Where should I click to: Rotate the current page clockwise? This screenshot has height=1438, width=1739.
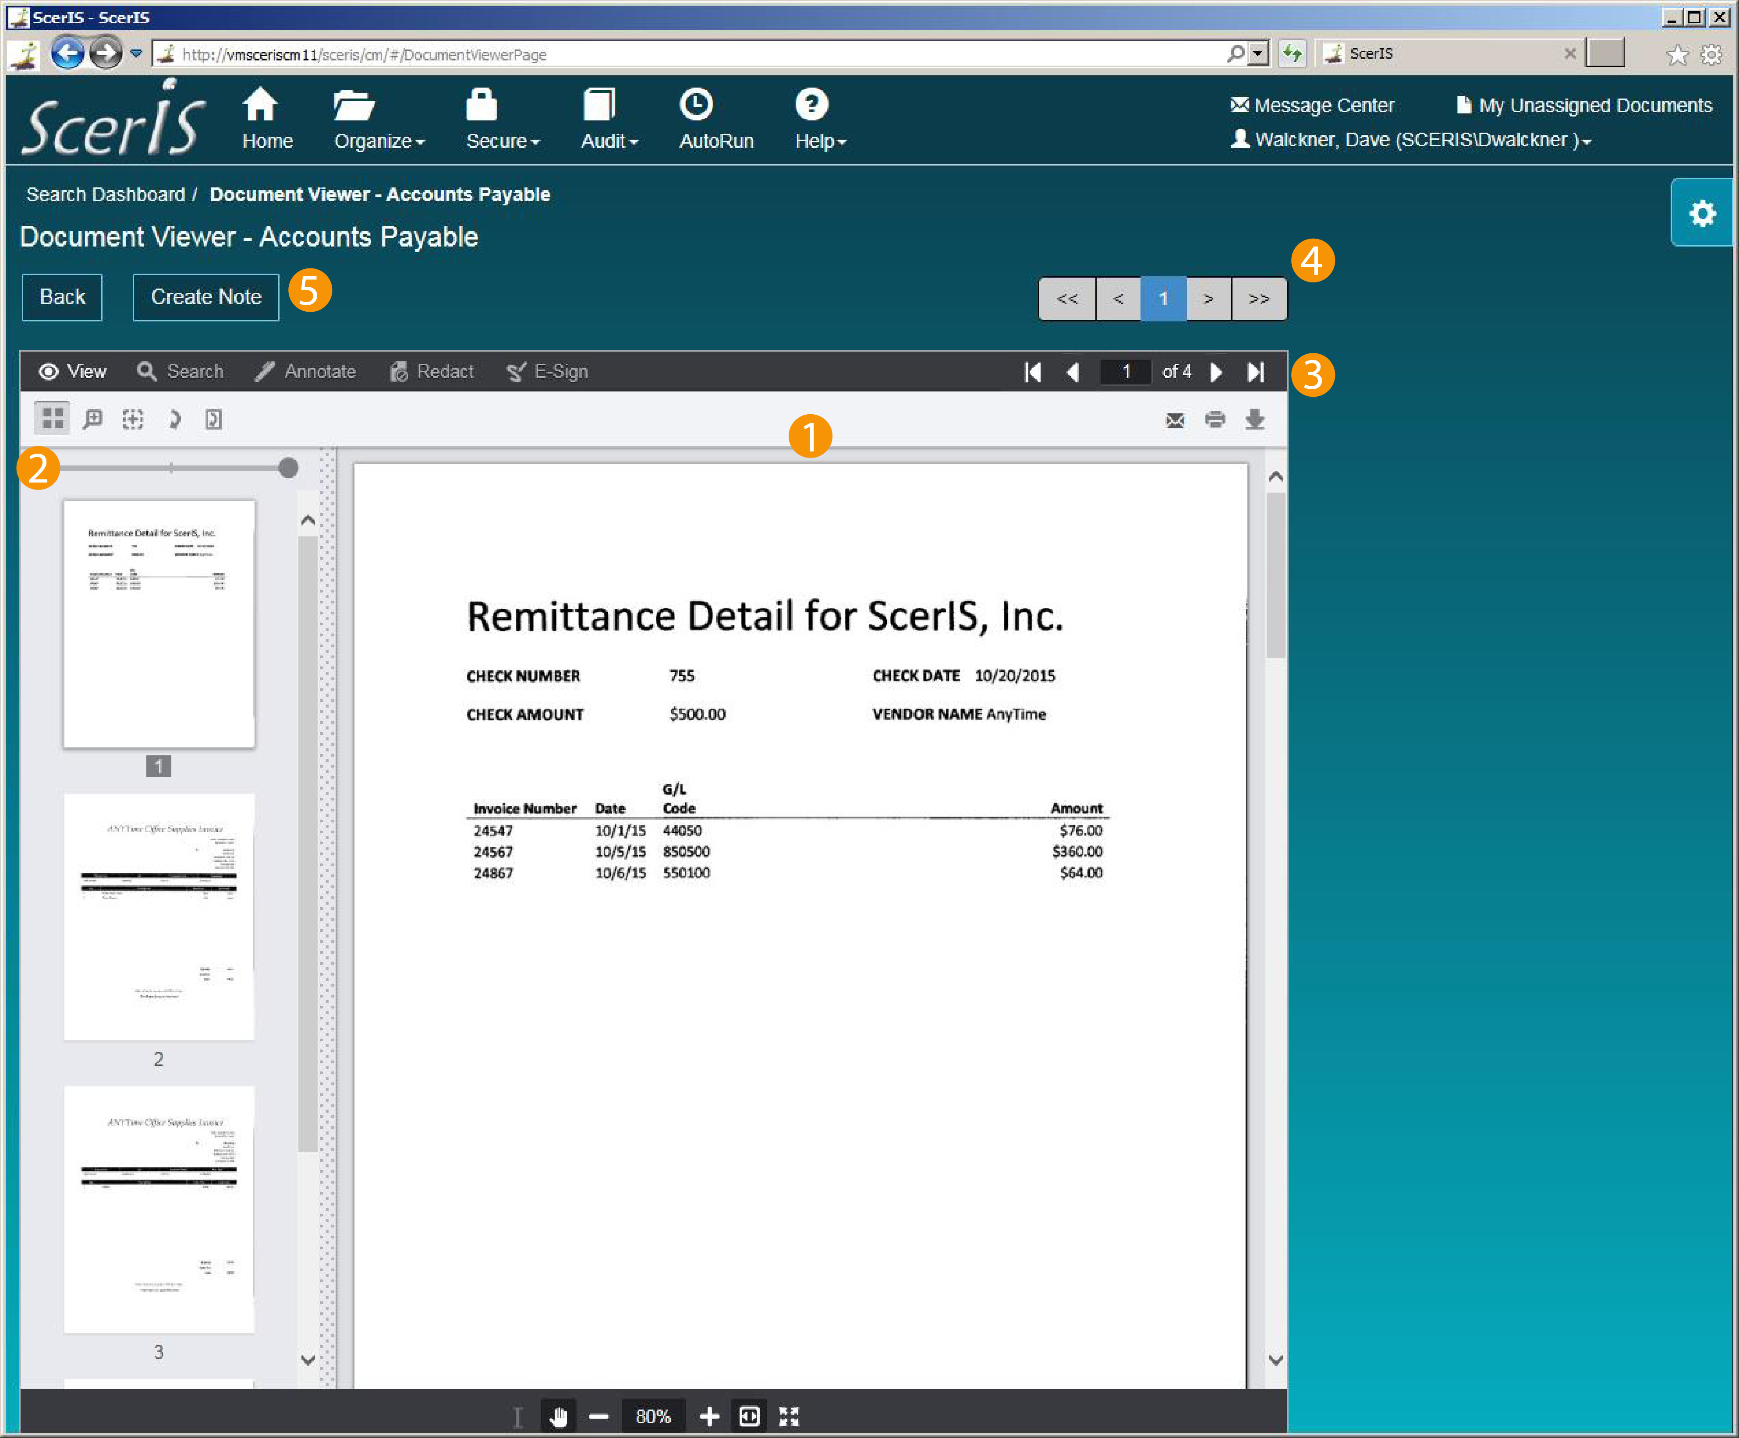tap(174, 419)
